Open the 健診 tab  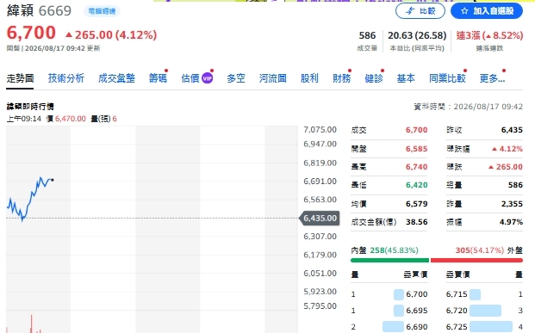(374, 78)
